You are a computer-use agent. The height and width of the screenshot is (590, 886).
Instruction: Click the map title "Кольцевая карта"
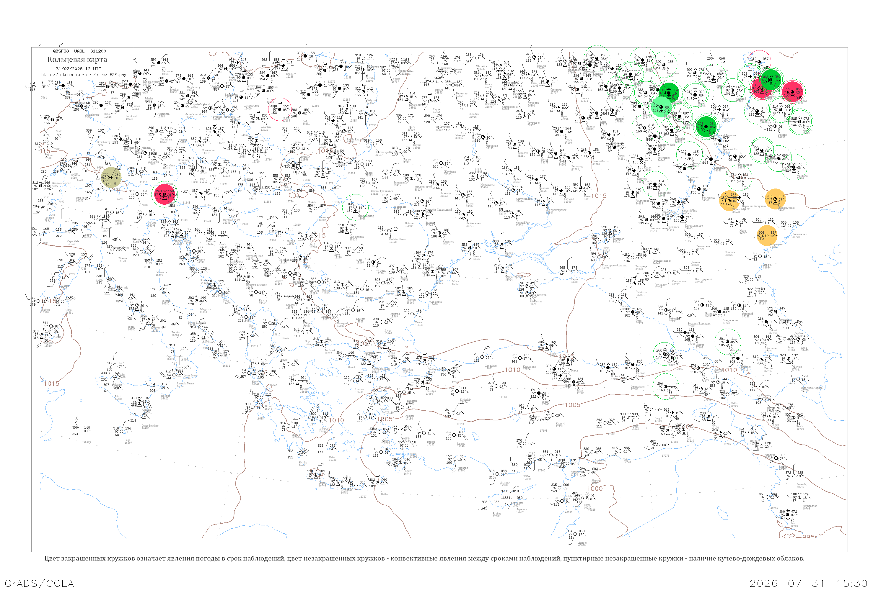(77, 60)
